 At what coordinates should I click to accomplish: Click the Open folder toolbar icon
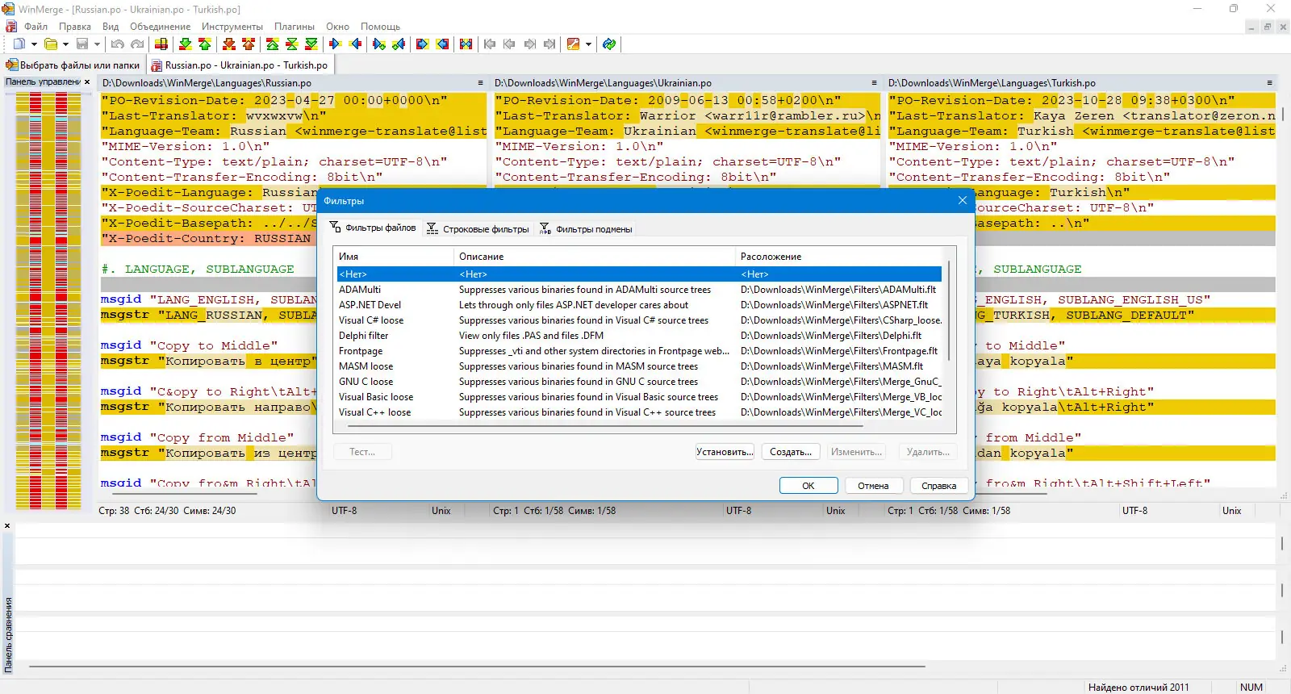tap(51, 44)
